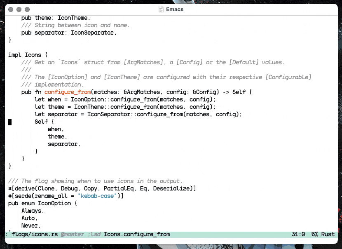Image resolution: width=342 pixels, height=249 pixels.
Task: Click the orange "configure_from" function name
Action: (68, 92)
